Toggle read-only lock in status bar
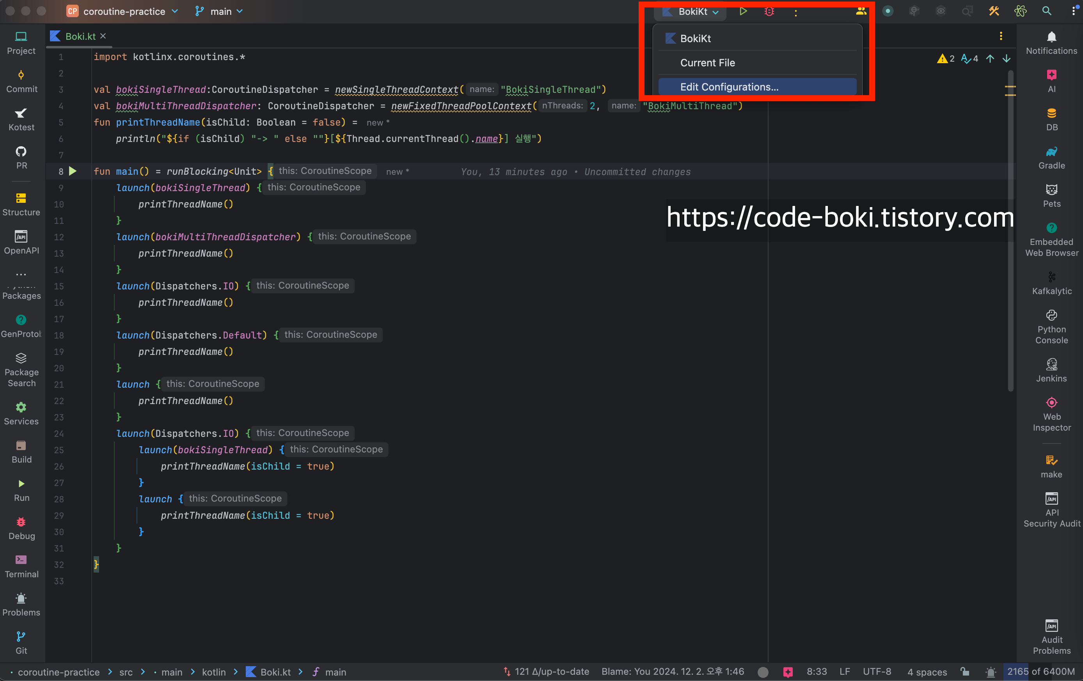Viewport: 1083px width, 681px height. [x=965, y=672]
